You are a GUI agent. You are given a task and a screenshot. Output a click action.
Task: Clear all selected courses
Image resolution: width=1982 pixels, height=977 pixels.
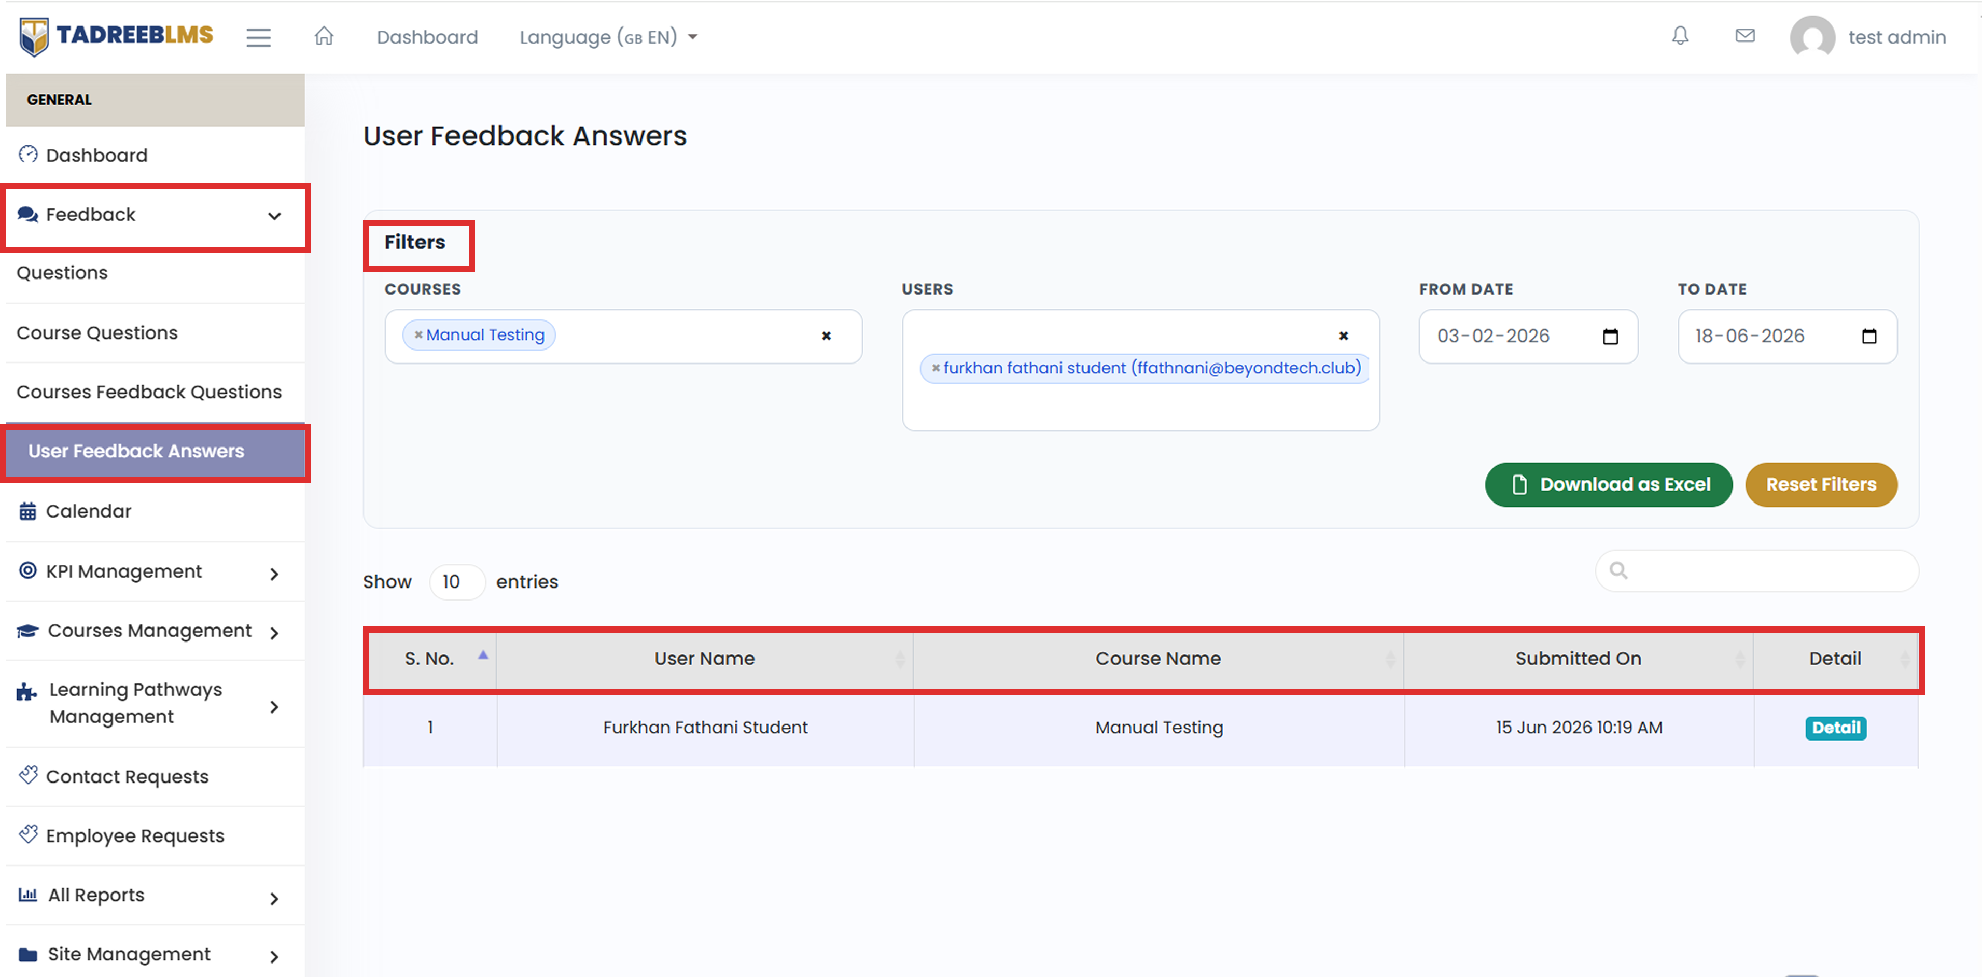point(826,336)
